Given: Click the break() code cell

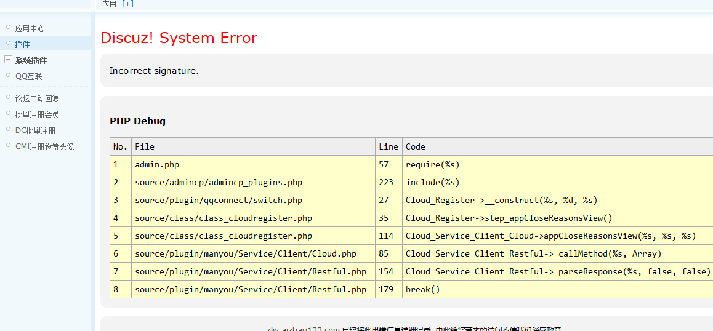Looking at the screenshot, I should click(557, 289).
